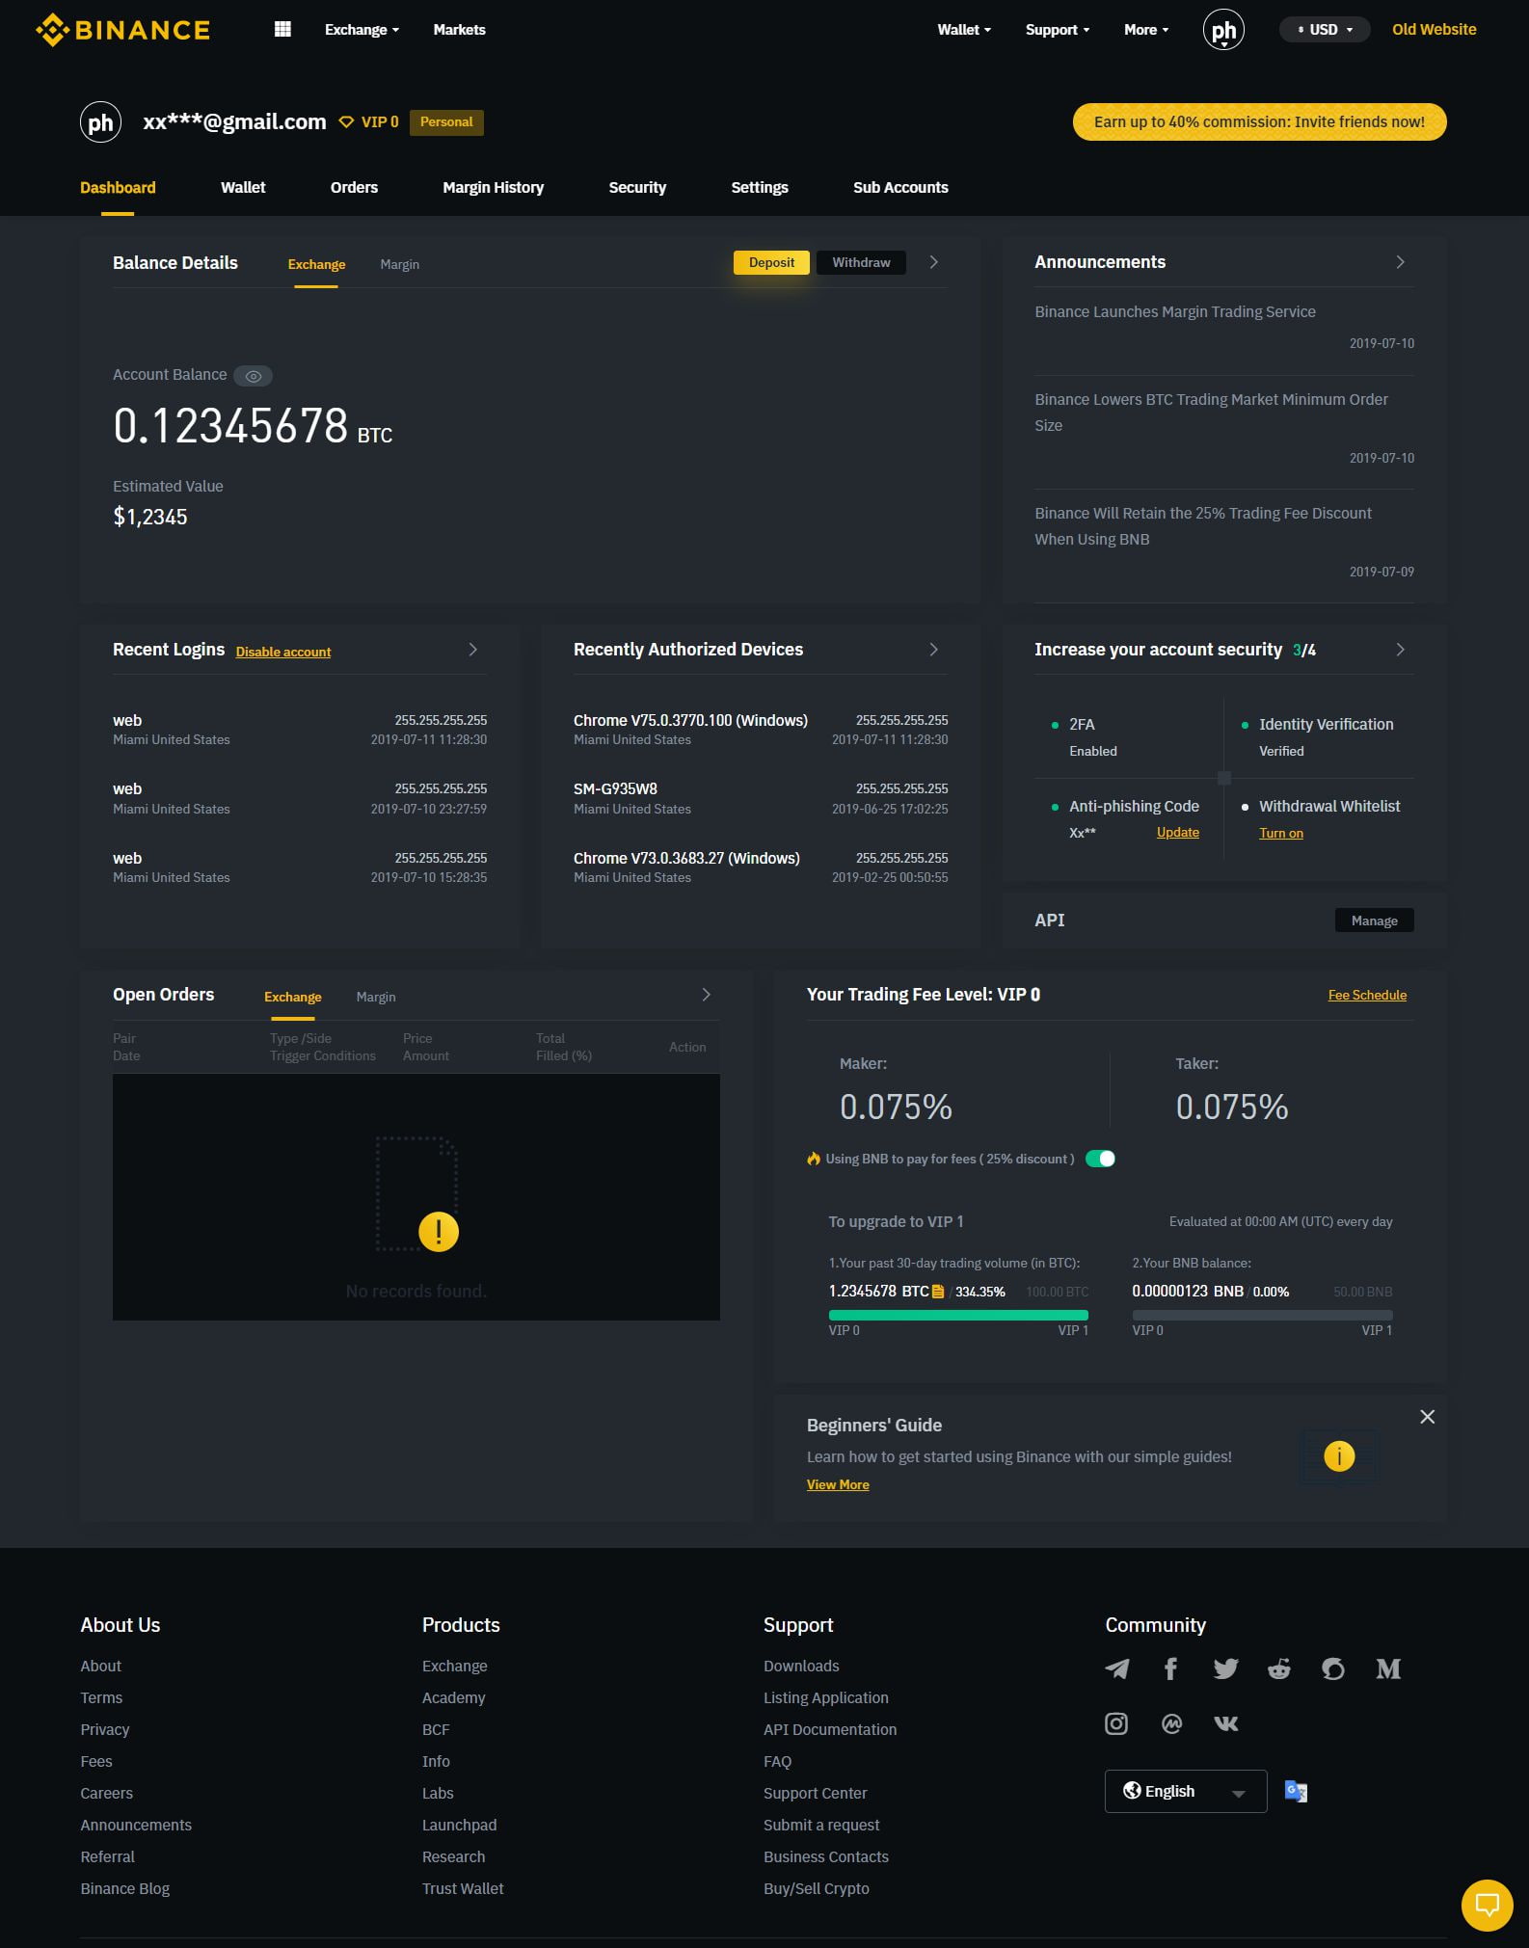The height and width of the screenshot is (1948, 1529).
Task: Open the Old Website link
Action: (x=1434, y=30)
